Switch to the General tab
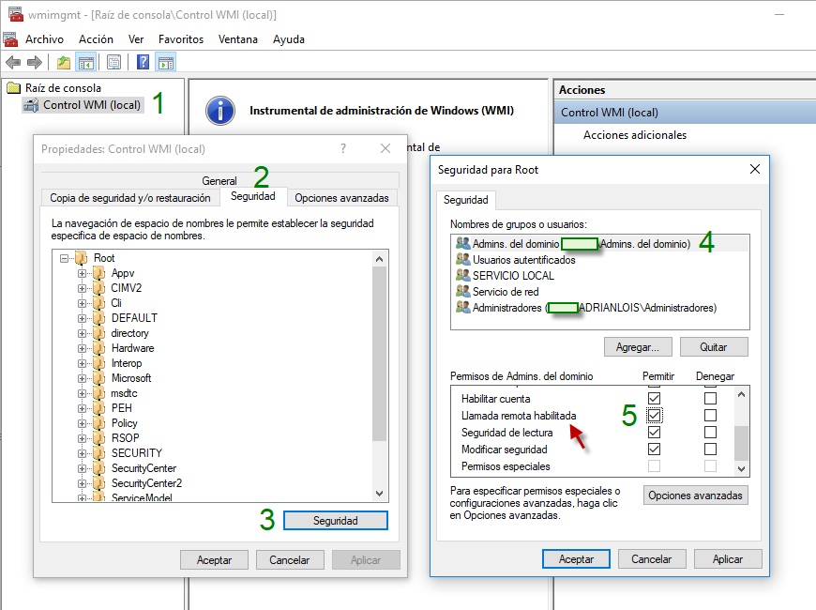This screenshot has width=816, height=610. tap(219, 181)
